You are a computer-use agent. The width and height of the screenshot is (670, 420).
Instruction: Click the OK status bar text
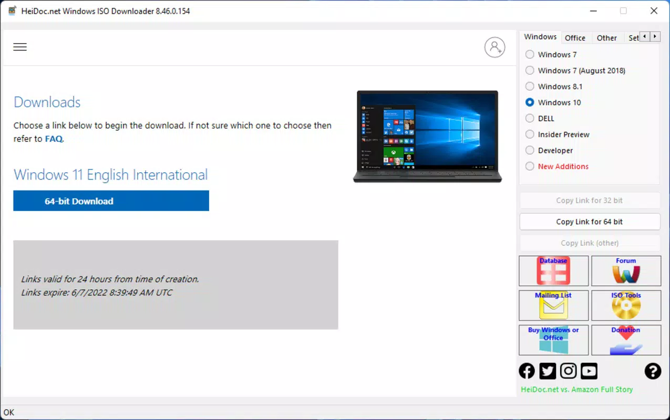coord(9,413)
